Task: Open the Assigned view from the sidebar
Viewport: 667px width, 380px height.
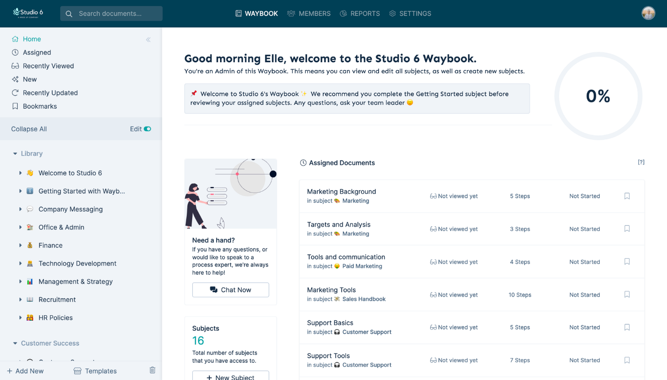Action: click(x=37, y=52)
